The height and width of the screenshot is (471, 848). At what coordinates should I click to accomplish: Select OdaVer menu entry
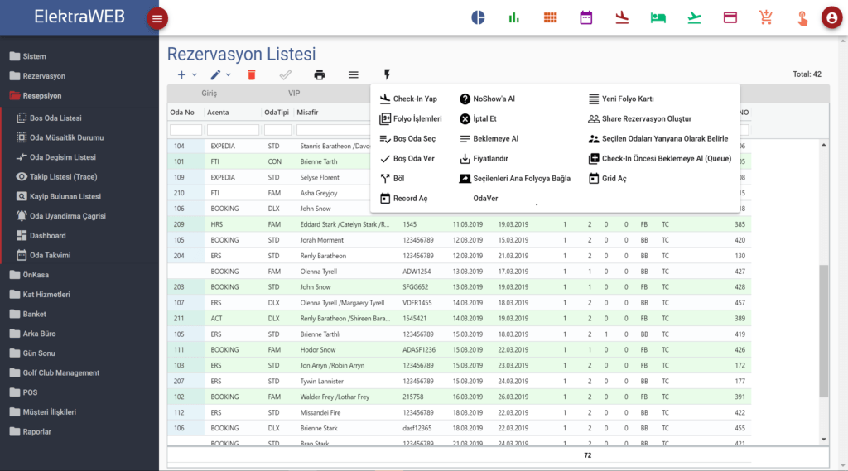pos(485,199)
